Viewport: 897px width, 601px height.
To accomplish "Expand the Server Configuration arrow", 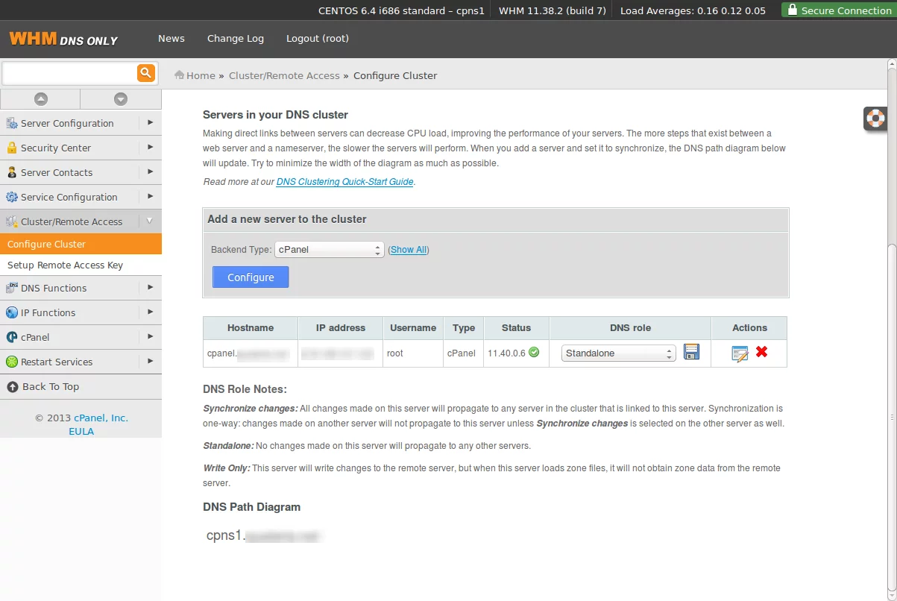I will click(150, 122).
